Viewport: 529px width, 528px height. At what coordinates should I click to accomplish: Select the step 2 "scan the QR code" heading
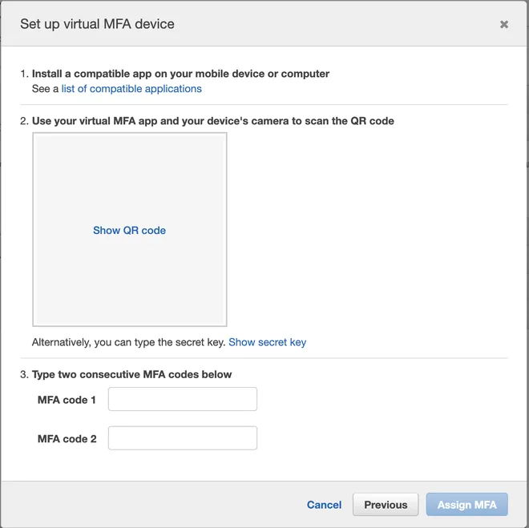click(213, 121)
